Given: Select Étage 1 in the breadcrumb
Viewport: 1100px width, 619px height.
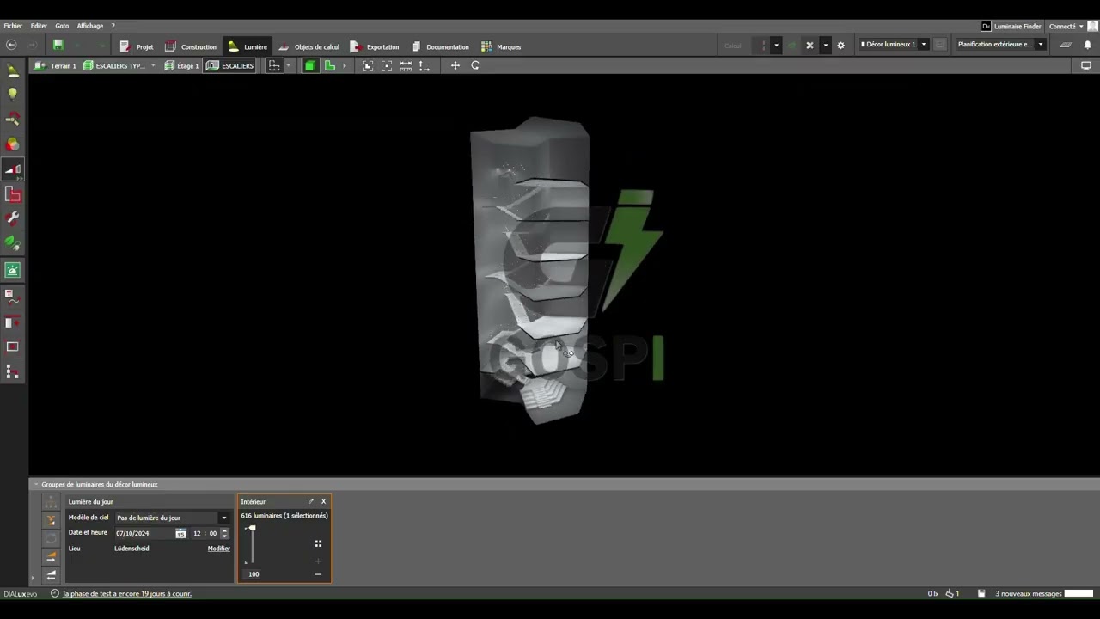Looking at the screenshot, I should [181, 65].
